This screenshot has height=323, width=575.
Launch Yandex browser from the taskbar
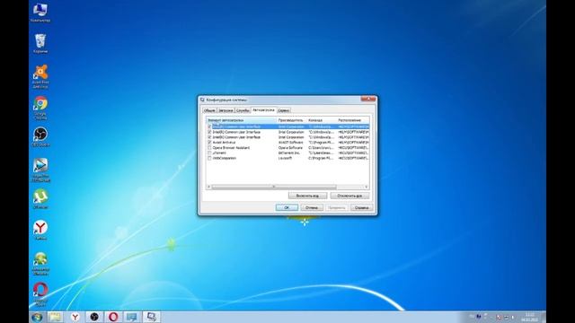[75, 317]
